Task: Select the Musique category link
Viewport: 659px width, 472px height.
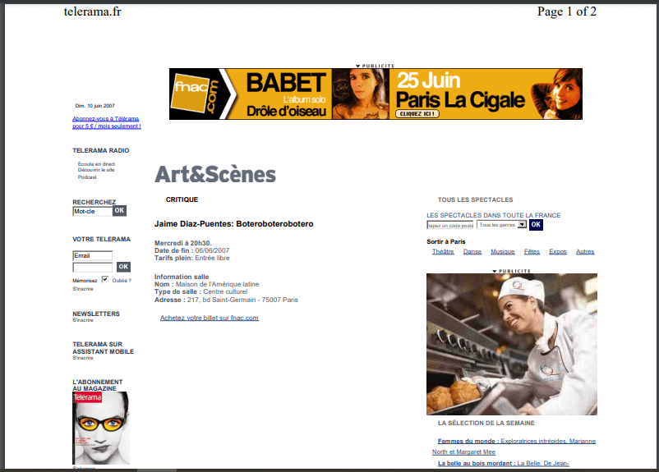Action: click(x=502, y=252)
